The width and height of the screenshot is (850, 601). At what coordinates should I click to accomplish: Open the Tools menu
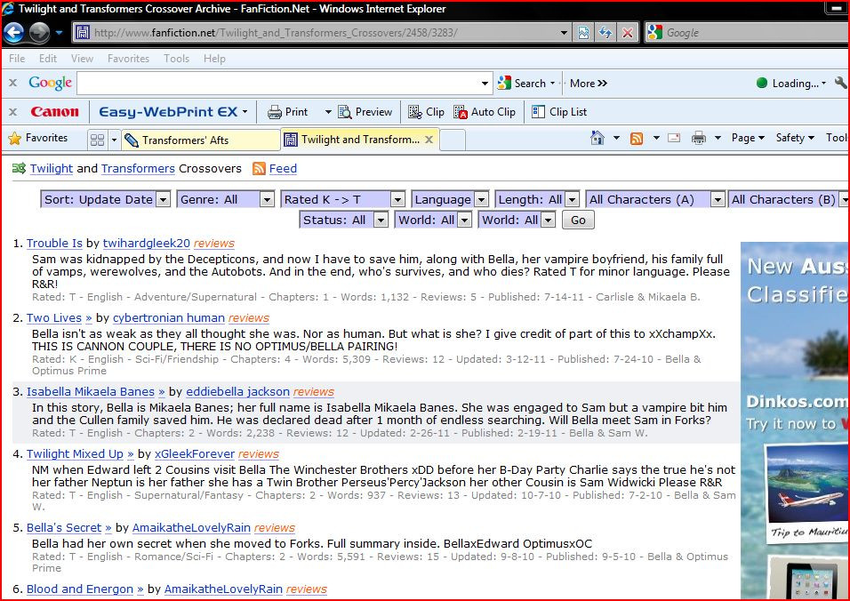[176, 59]
